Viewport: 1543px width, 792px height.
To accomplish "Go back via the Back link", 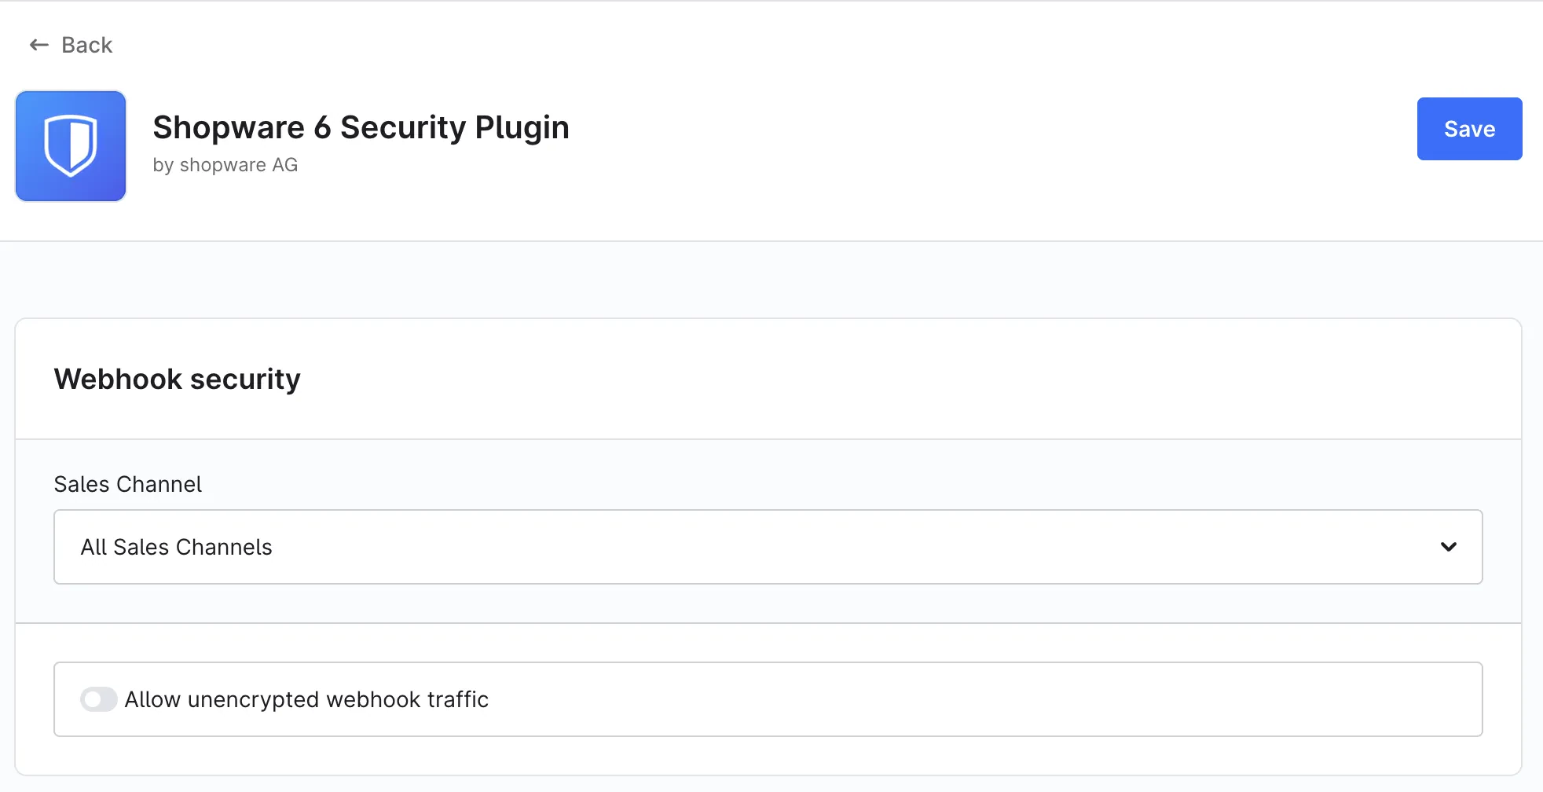I will [x=71, y=46].
